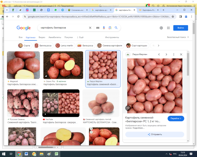197x157 pixels.
Task: Go to previous image in preview panel
Action: click(x=159, y=54)
